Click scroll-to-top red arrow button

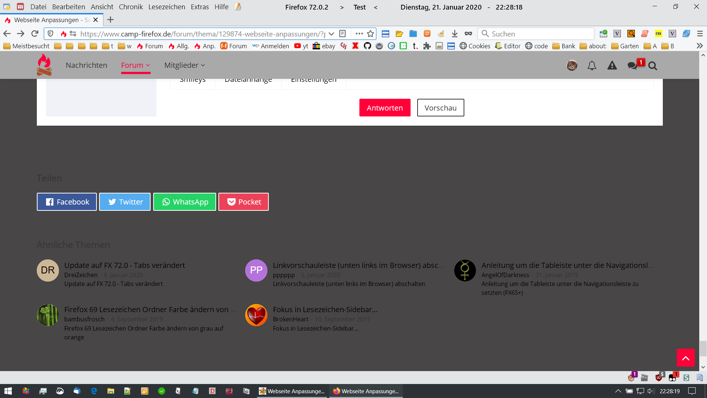point(686,357)
